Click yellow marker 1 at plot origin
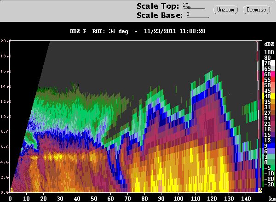This screenshot has height=202, width=276. (11, 190)
